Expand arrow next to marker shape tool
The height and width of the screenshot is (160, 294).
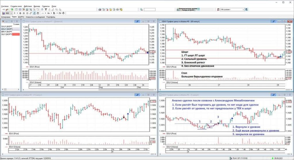(57, 13)
